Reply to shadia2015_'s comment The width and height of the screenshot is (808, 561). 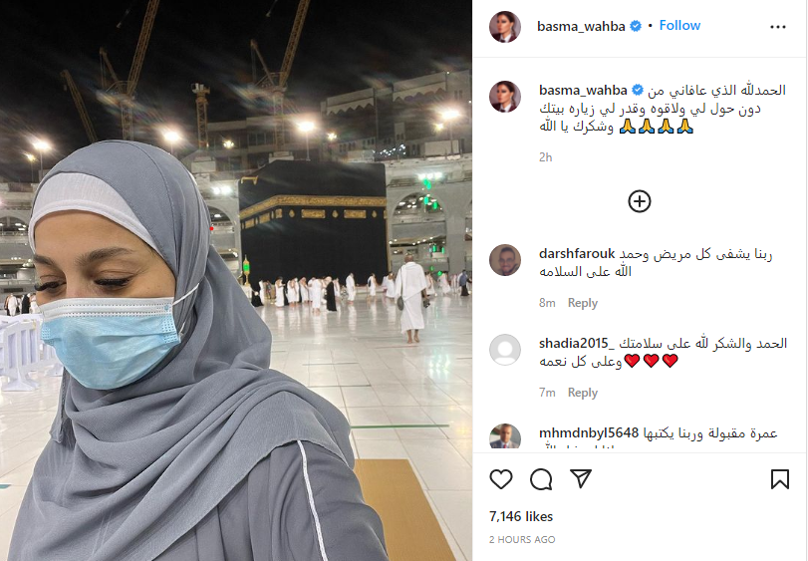pos(582,393)
